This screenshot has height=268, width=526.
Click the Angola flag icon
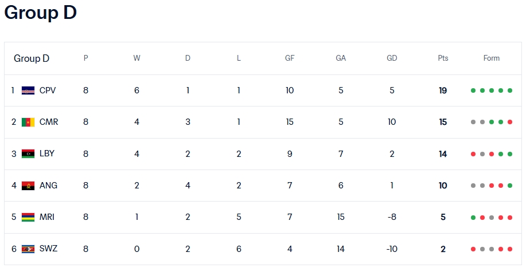(x=28, y=186)
